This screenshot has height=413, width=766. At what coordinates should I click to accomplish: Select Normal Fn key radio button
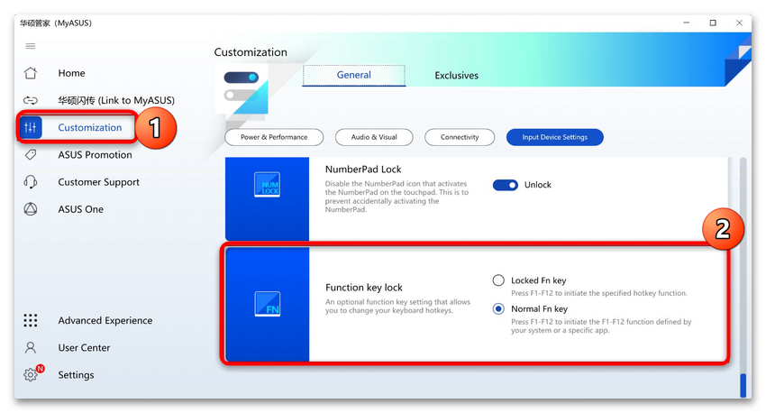(x=498, y=309)
